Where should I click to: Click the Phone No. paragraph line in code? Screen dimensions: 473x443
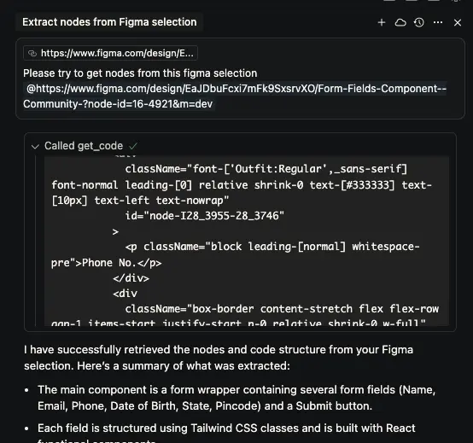(x=236, y=255)
